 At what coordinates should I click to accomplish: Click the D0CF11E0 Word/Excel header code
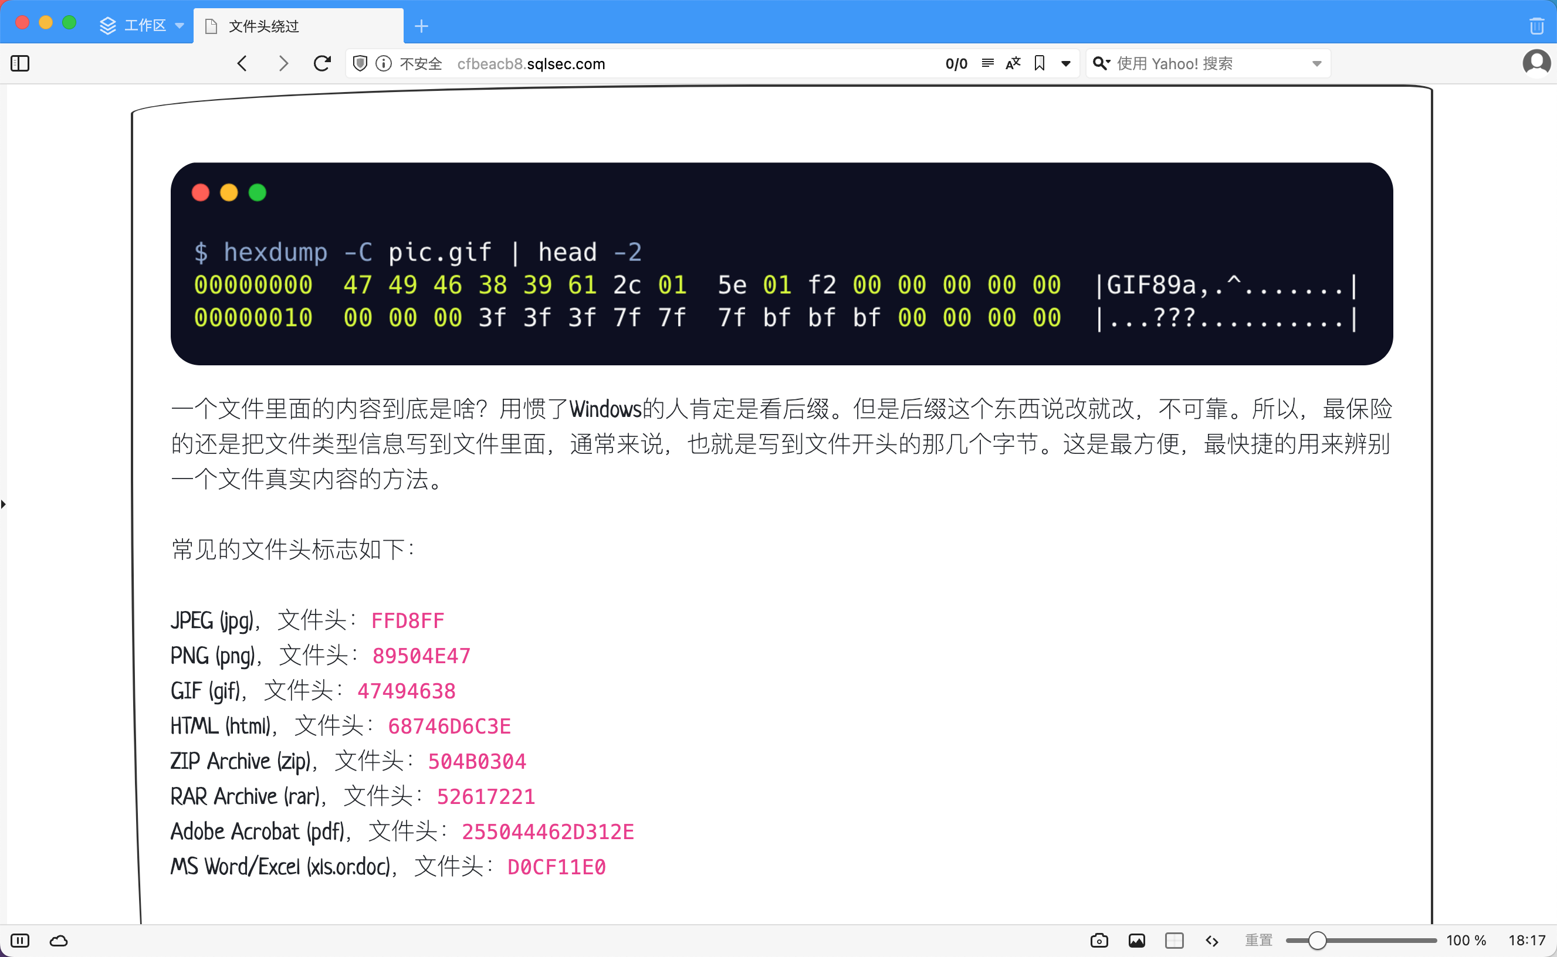(x=557, y=867)
